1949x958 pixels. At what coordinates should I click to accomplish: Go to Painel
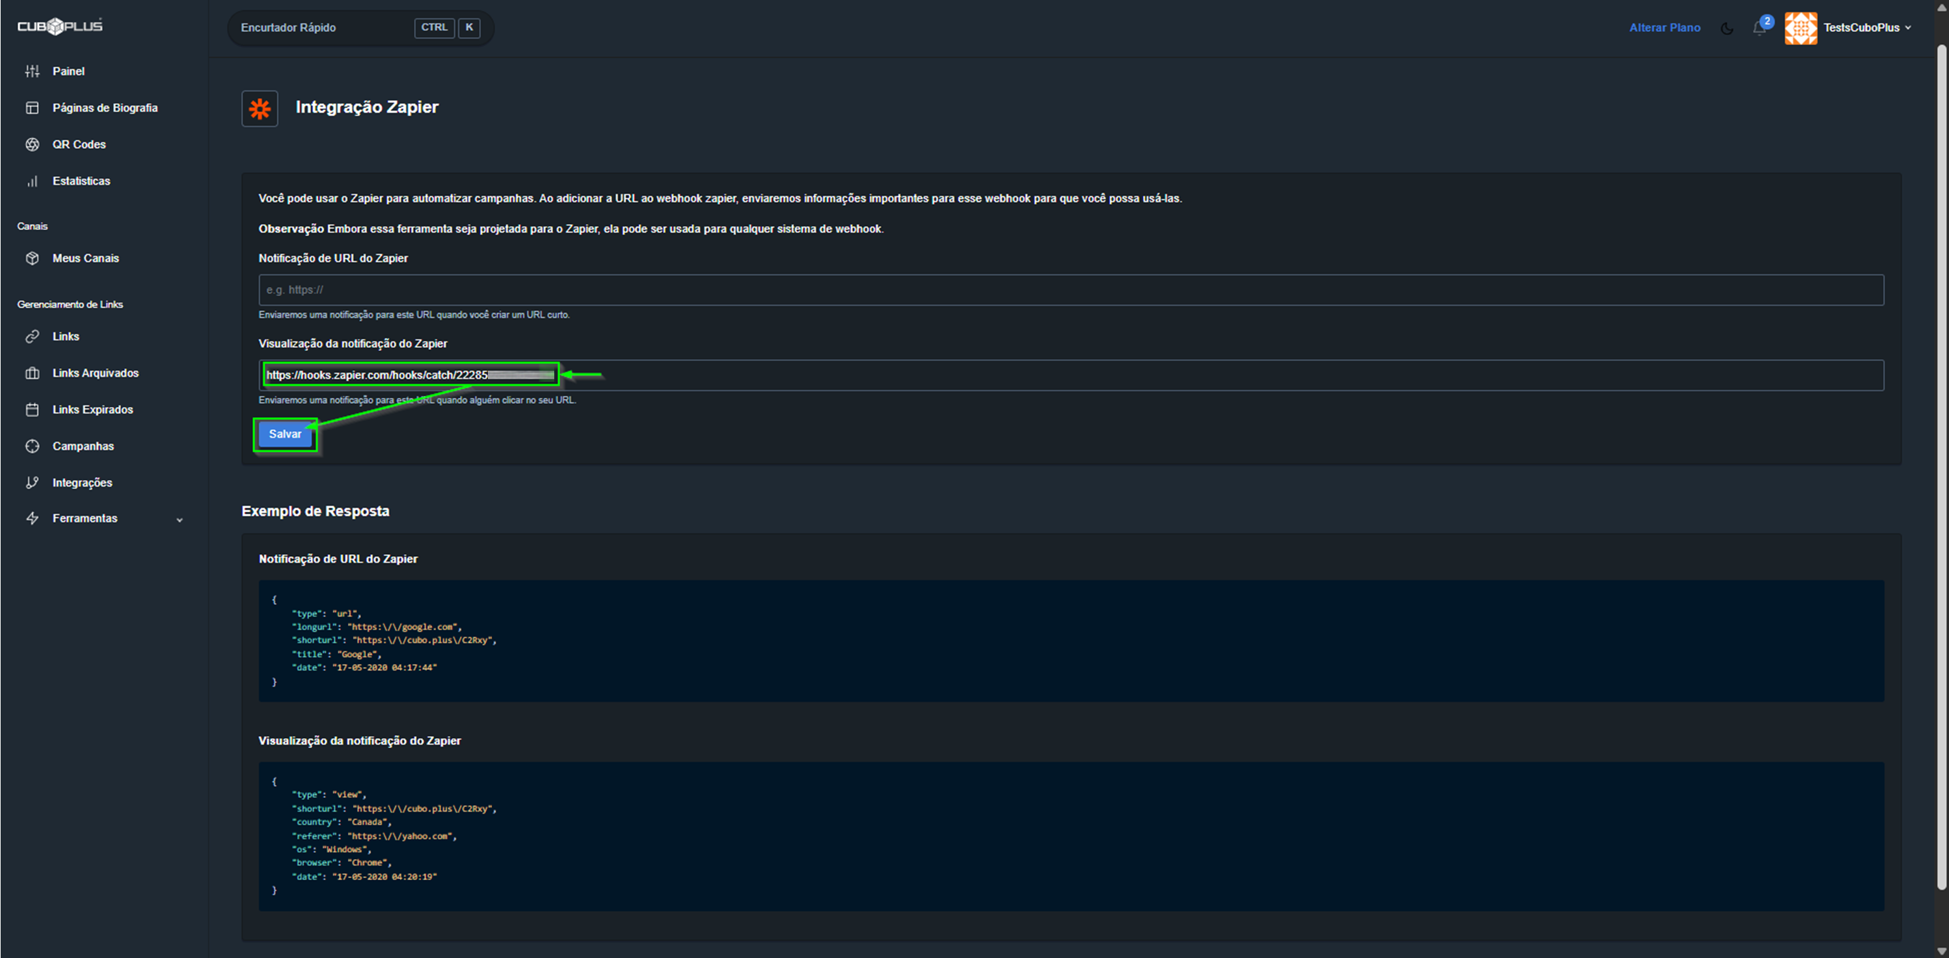point(68,71)
